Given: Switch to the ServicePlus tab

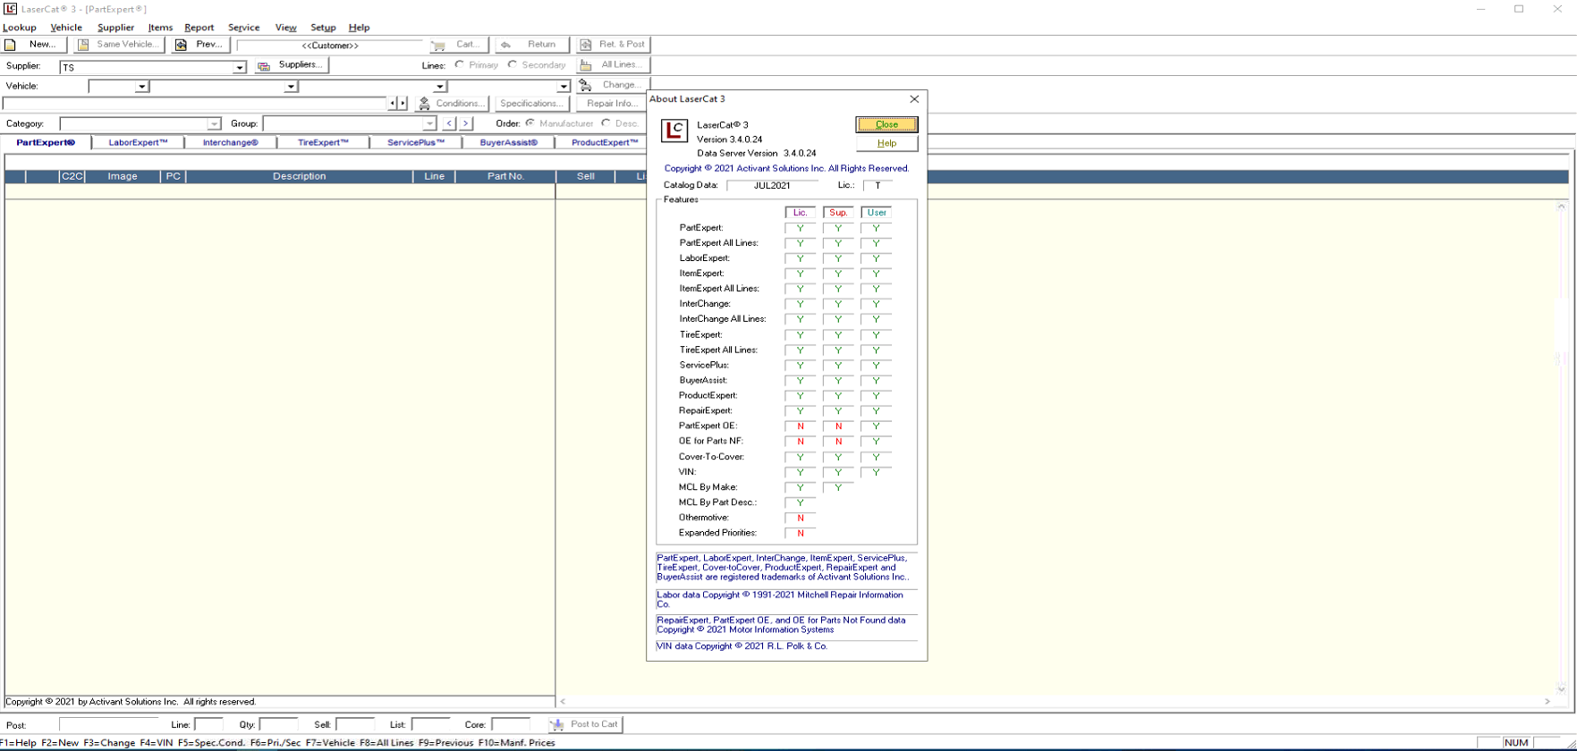Looking at the screenshot, I should [416, 143].
